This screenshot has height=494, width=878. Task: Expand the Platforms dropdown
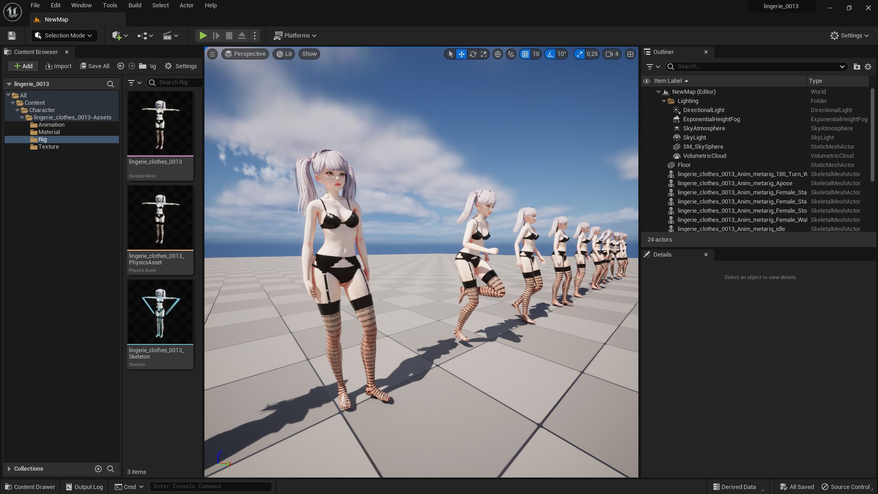[295, 36]
